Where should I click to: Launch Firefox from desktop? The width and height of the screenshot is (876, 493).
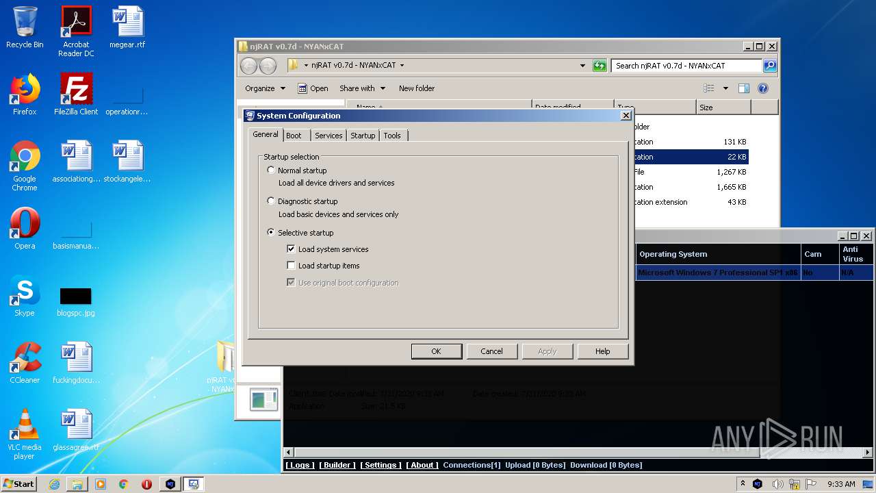25,94
